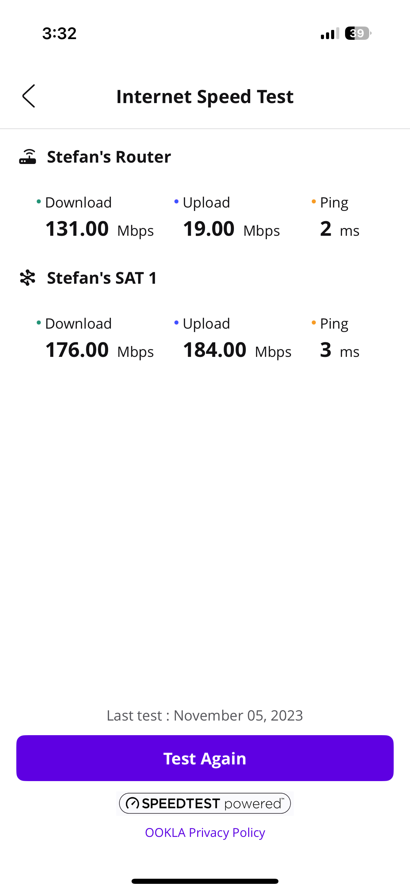Tap the 19.00 Mbps upload value

[231, 229]
